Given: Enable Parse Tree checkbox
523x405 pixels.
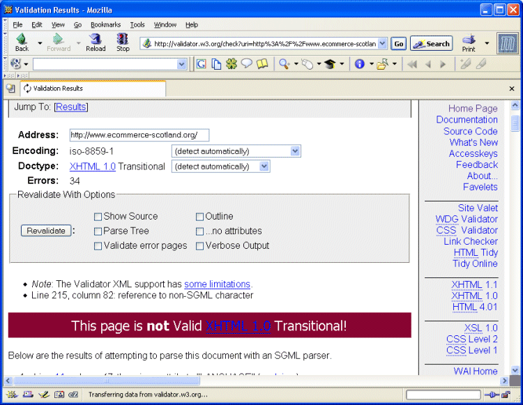Looking at the screenshot, I should tap(98, 231).
